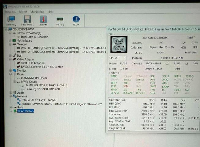Open the CPU #0 dropdown
200x147 pixels.
[117, 58]
